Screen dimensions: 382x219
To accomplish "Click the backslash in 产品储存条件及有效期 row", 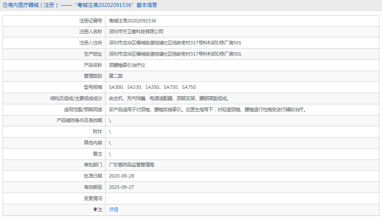I will [110, 120].
